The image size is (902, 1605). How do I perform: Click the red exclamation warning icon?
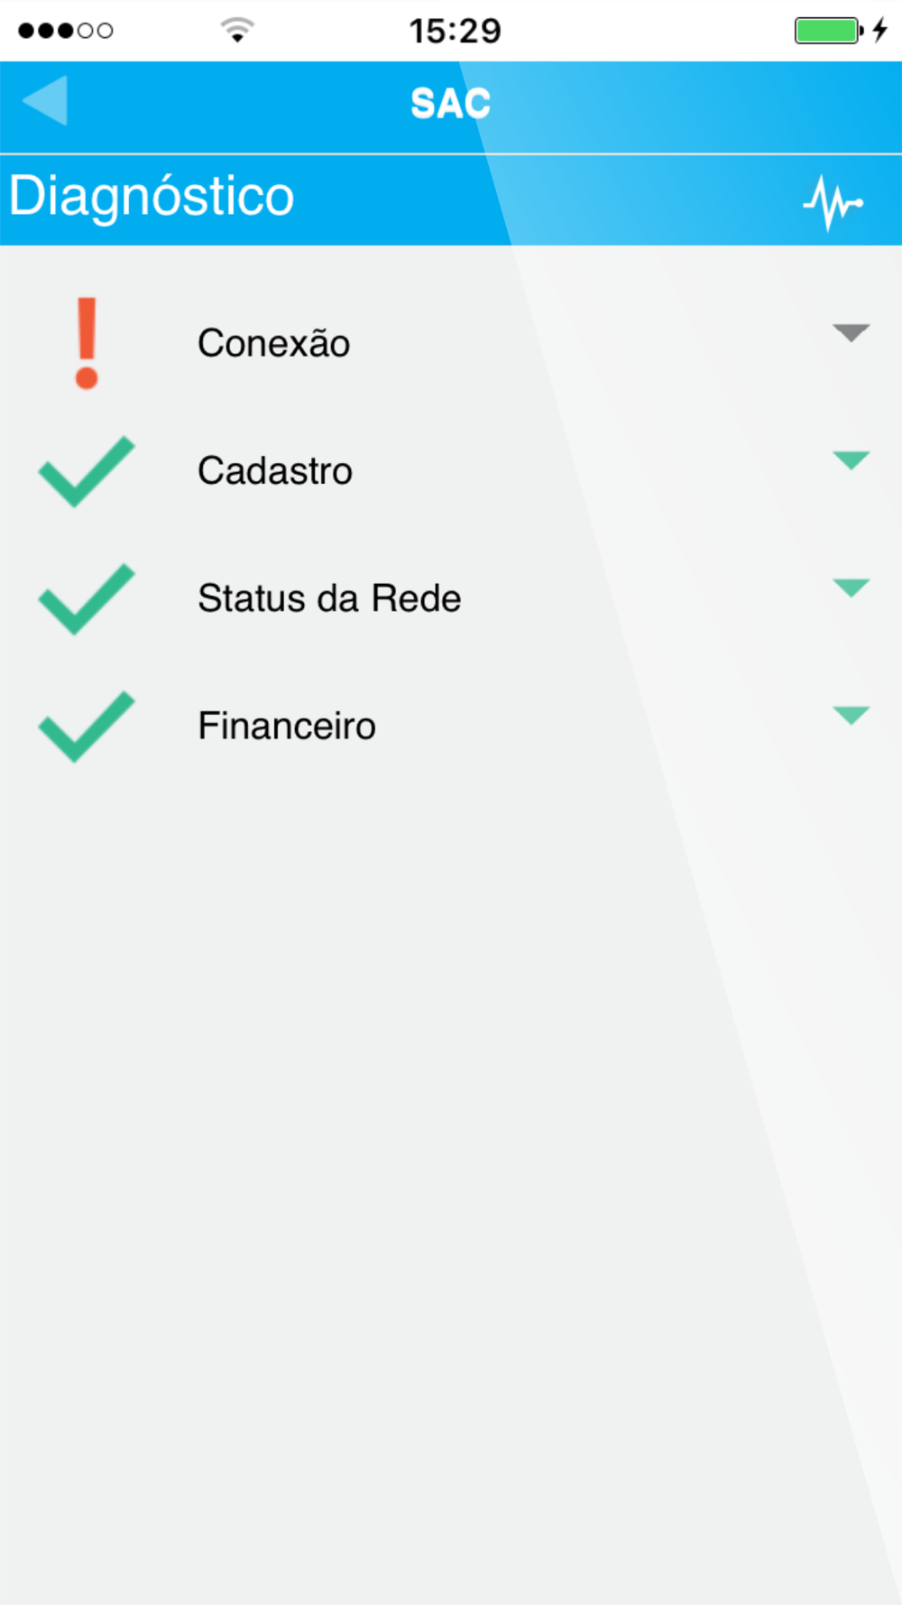87,343
